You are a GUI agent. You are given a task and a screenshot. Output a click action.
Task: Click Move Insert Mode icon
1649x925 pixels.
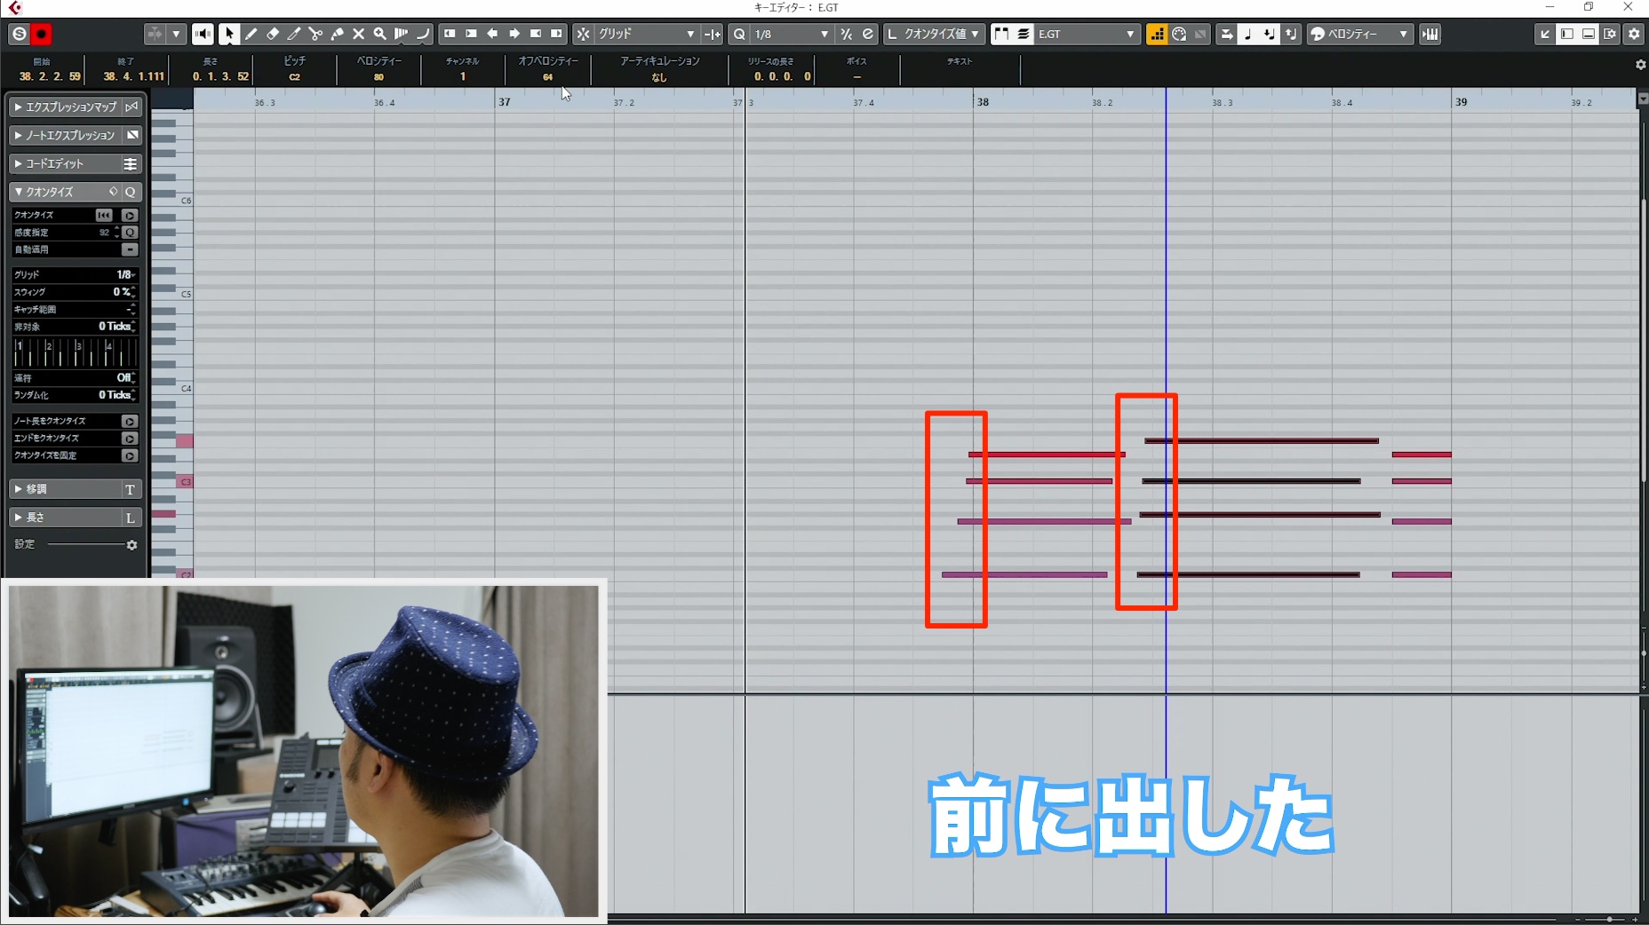[1226, 34]
